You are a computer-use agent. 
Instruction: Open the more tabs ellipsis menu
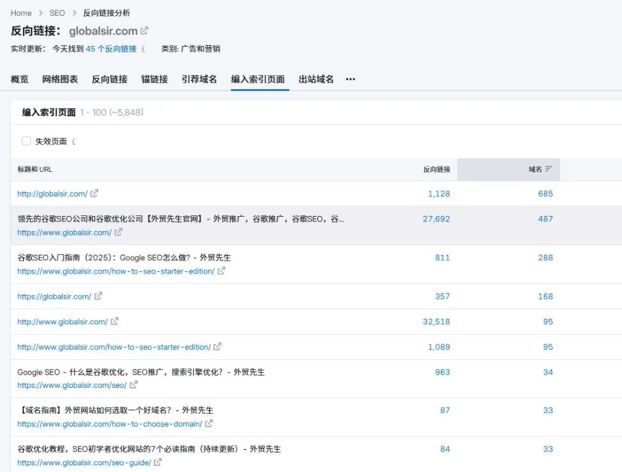pyautogui.click(x=350, y=79)
